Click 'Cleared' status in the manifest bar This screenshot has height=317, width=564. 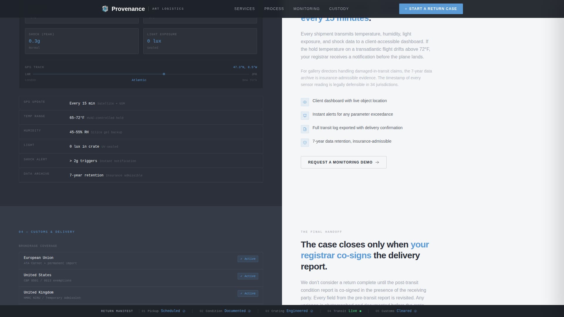pos(404,311)
